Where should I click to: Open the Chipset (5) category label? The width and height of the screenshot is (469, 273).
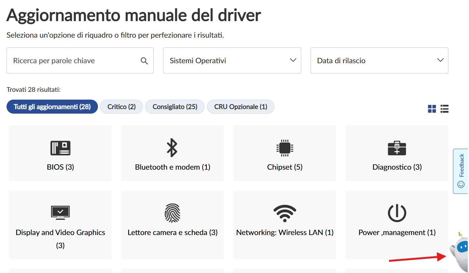285,167
